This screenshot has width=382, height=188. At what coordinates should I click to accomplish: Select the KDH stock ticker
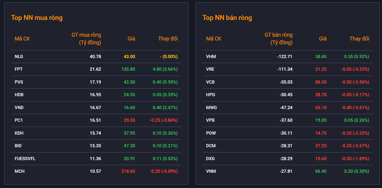point(19,133)
